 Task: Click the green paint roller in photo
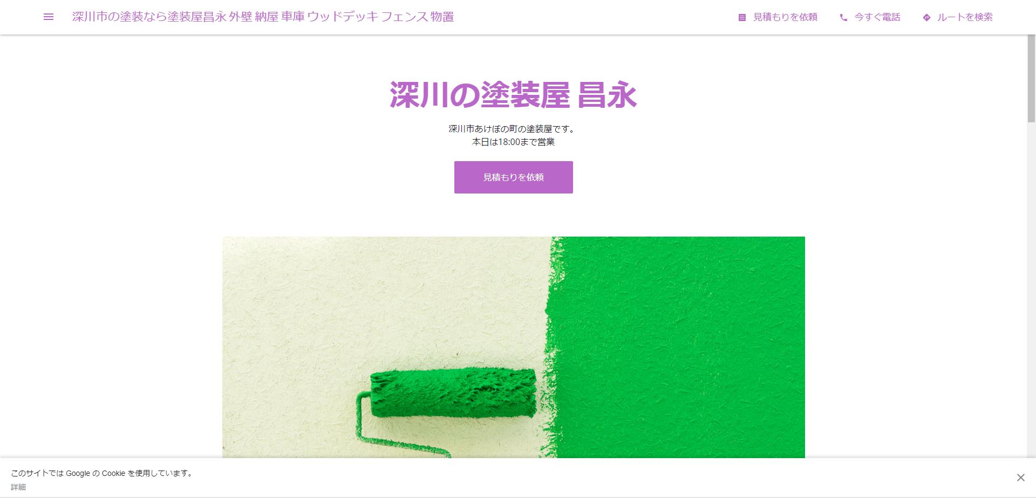click(x=453, y=392)
